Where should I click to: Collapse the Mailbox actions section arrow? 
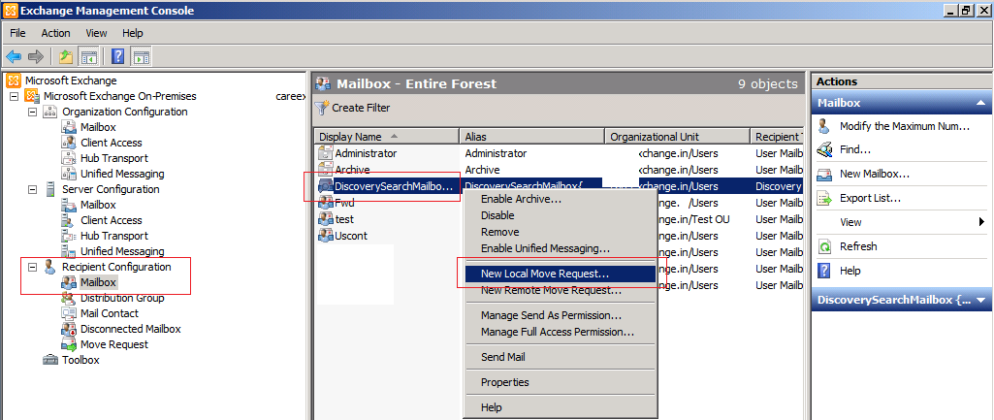(x=980, y=102)
